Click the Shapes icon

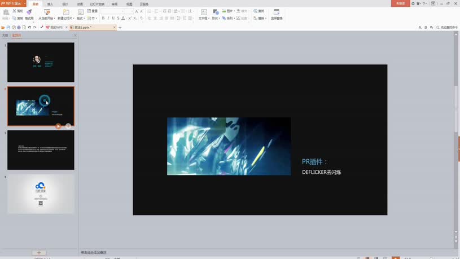coord(216,12)
